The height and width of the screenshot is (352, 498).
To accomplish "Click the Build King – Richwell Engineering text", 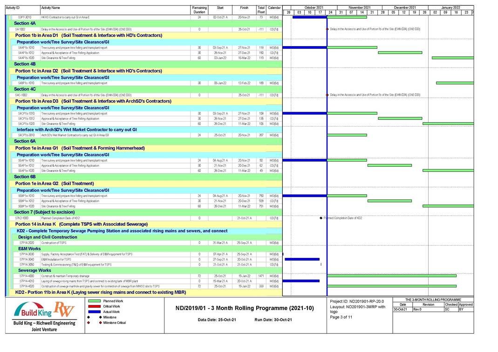I will click(x=44, y=323).
